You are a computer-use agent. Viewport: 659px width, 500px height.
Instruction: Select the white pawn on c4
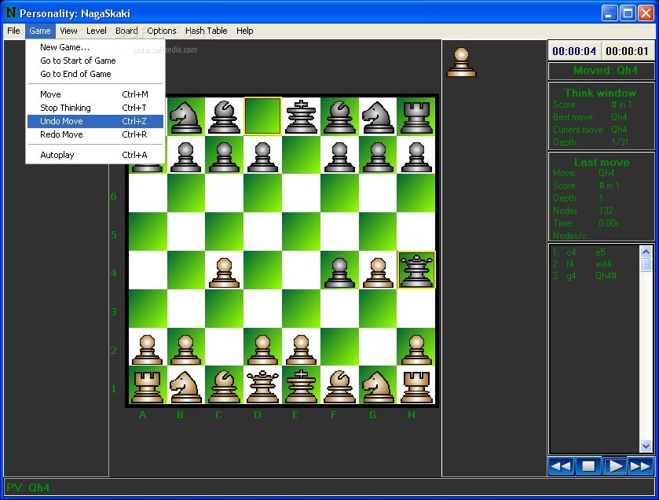(x=224, y=273)
